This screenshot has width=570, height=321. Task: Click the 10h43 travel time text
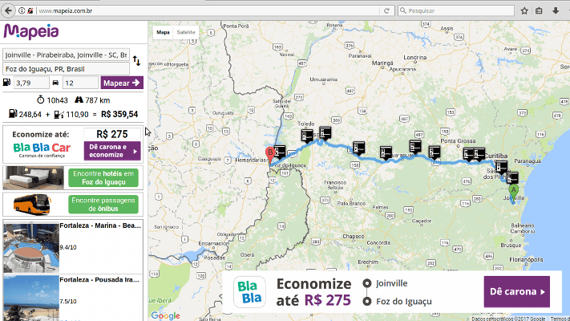point(57,100)
